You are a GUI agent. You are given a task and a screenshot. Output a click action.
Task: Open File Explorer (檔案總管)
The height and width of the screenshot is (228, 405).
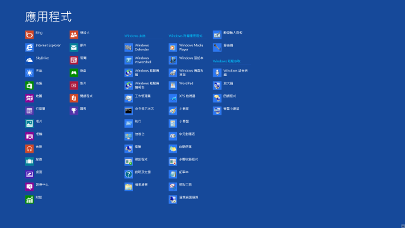[128, 187]
